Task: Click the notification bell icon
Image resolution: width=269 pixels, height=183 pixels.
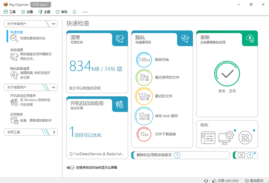Action: pyautogui.click(x=74, y=12)
